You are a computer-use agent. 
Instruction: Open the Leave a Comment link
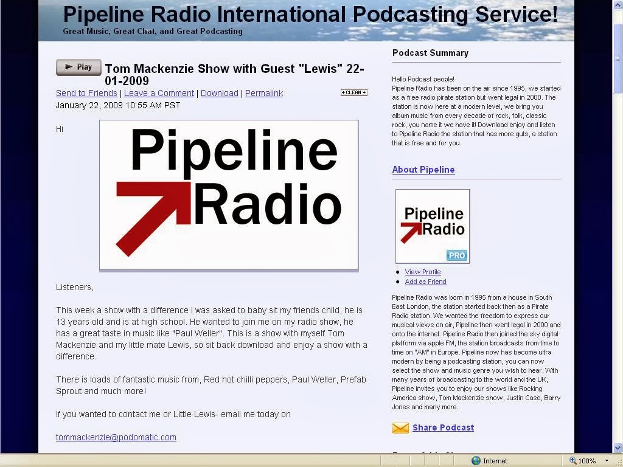[159, 93]
